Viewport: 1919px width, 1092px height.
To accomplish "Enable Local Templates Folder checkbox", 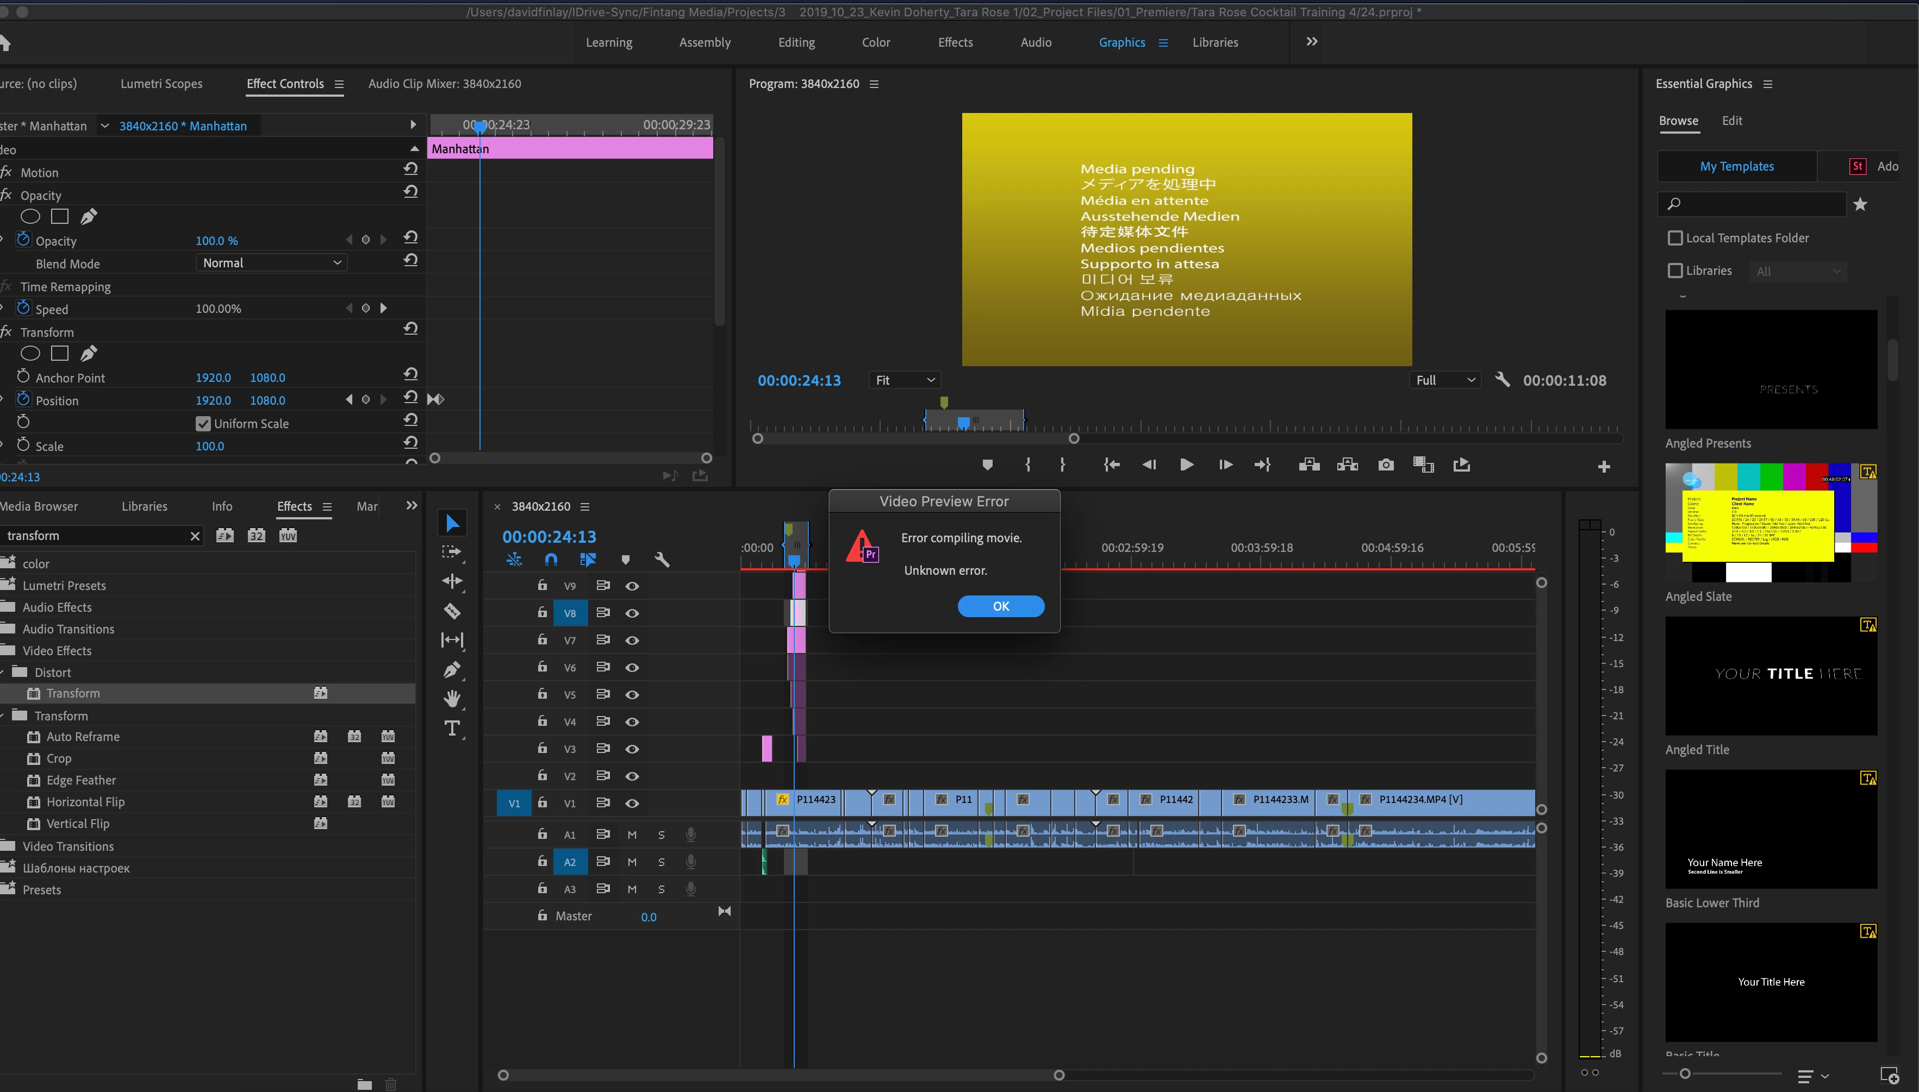I will coord(1675,238).
